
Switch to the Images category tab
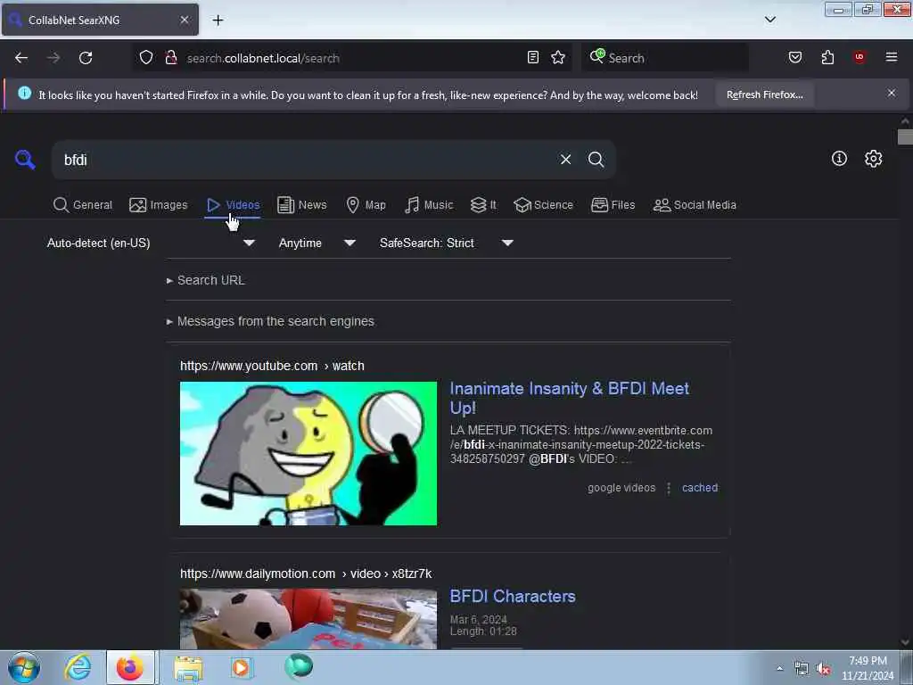tap(159, 205)
